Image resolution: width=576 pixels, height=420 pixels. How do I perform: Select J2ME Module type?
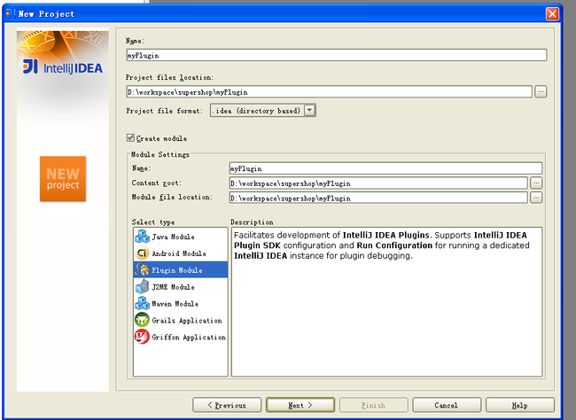click(x=181, y=286)
